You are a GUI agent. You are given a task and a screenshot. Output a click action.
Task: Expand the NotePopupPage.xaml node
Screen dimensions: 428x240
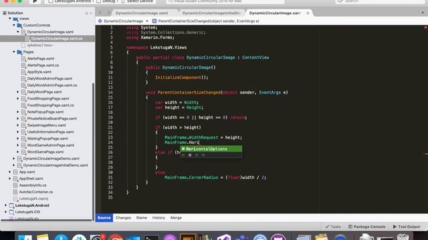pos(18,112)
